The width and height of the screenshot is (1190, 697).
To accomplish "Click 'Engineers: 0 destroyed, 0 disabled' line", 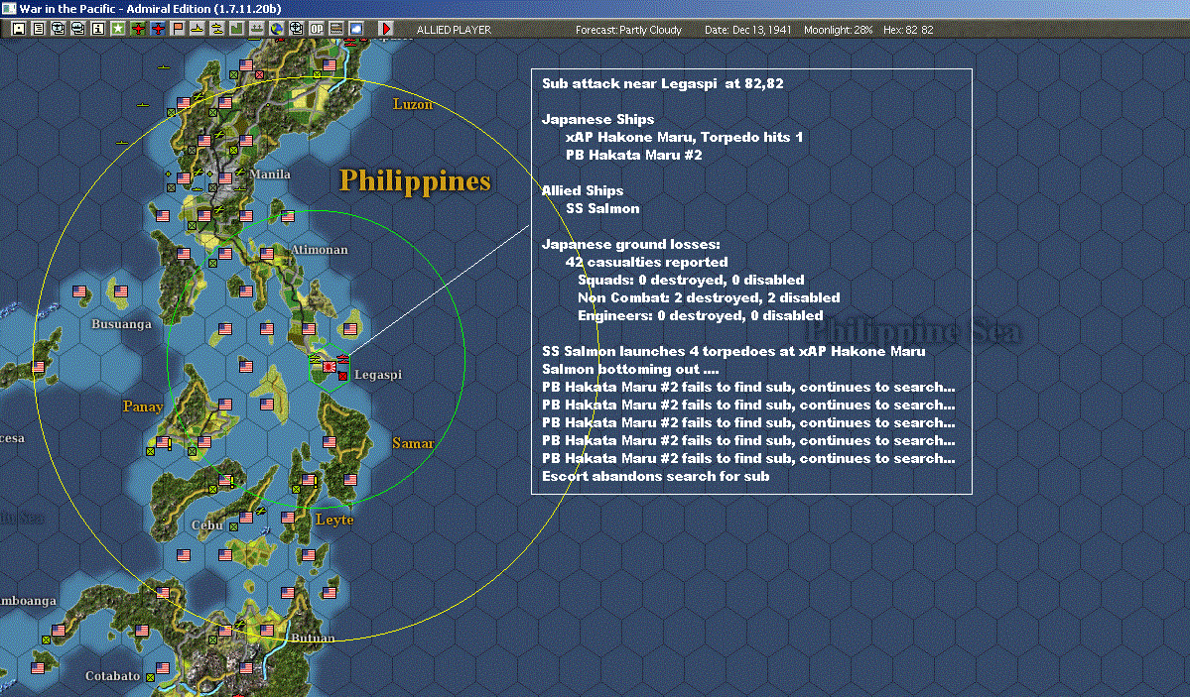I will coord(701,315).
